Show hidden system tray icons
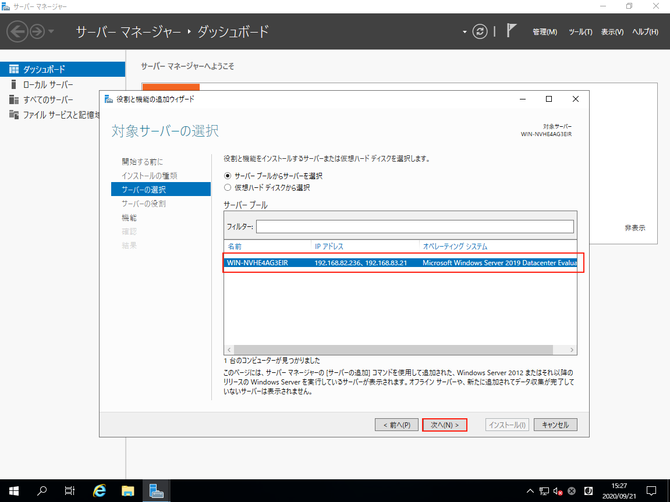 tap(530, 491)
